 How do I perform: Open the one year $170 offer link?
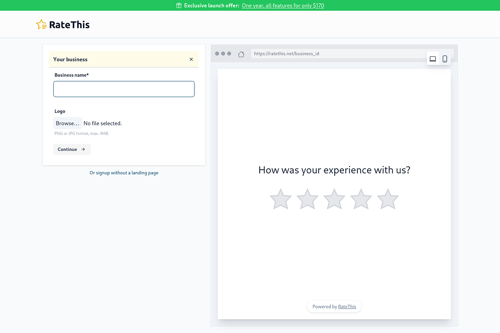(x=283, y=6)
